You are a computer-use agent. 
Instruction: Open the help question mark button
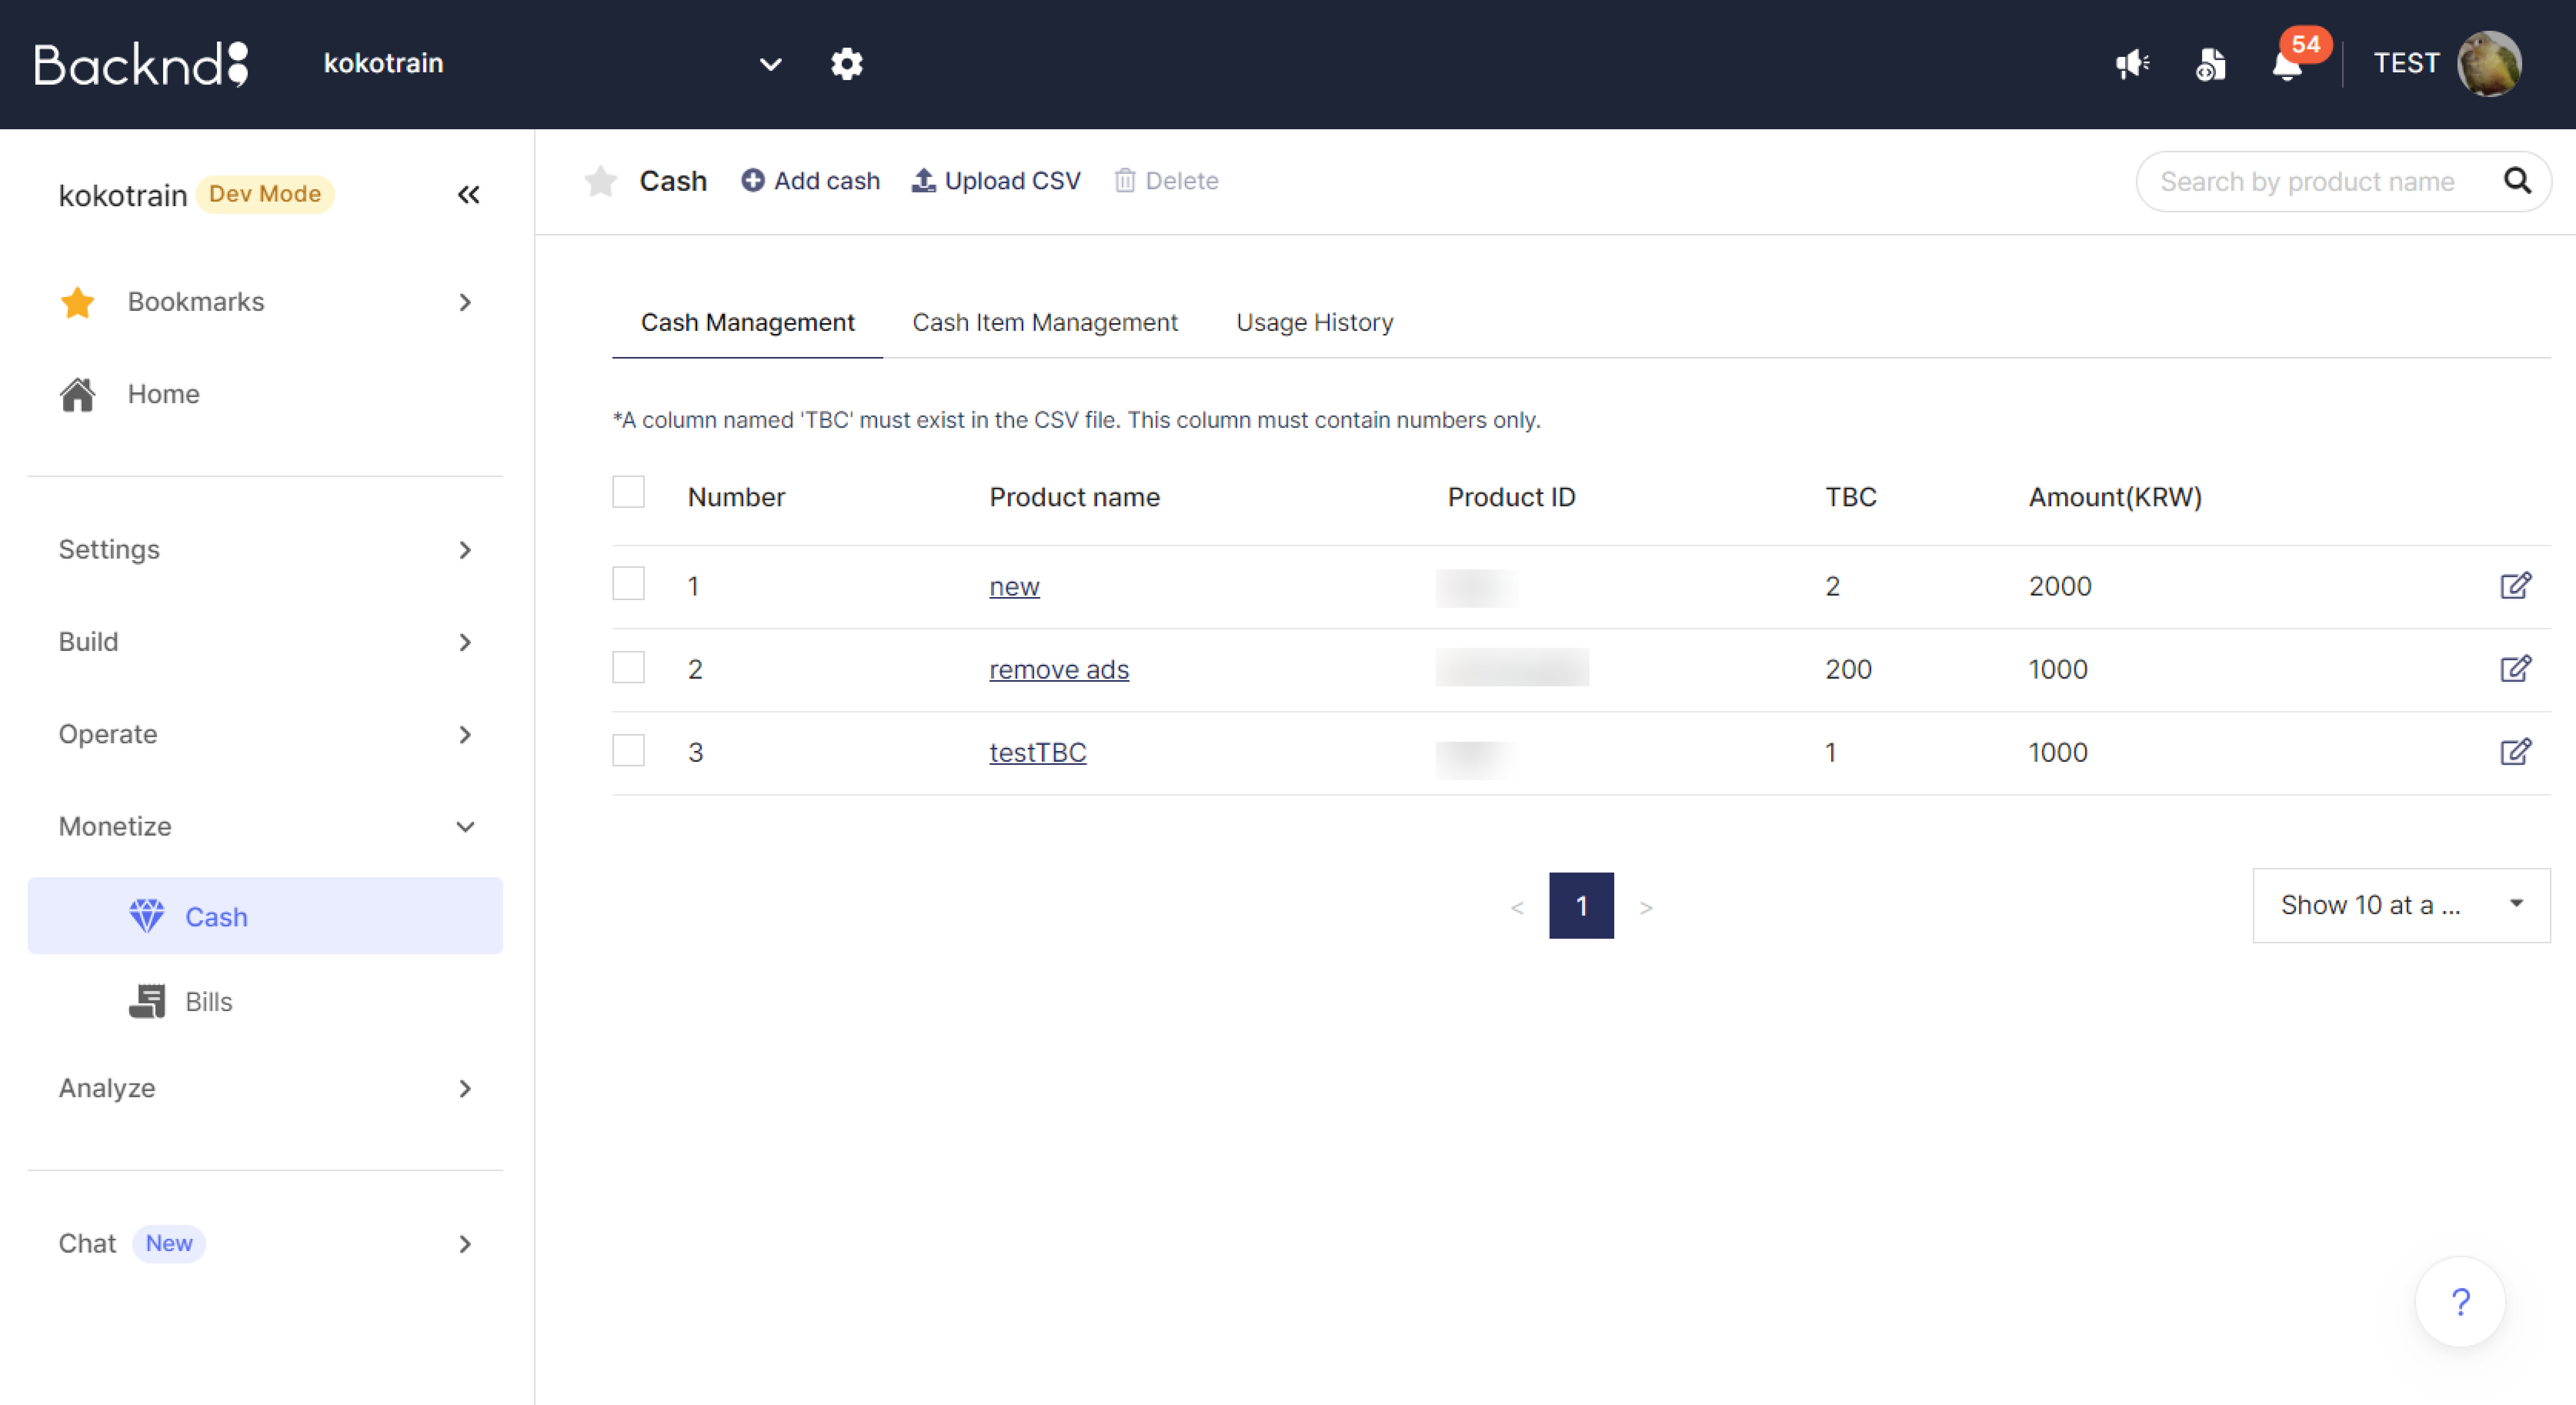(x=2460, y=1302)
